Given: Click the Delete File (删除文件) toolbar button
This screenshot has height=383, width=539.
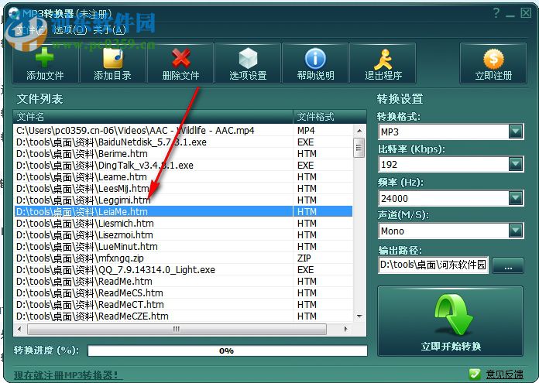Looking at the screenshot, I should 180,63.
